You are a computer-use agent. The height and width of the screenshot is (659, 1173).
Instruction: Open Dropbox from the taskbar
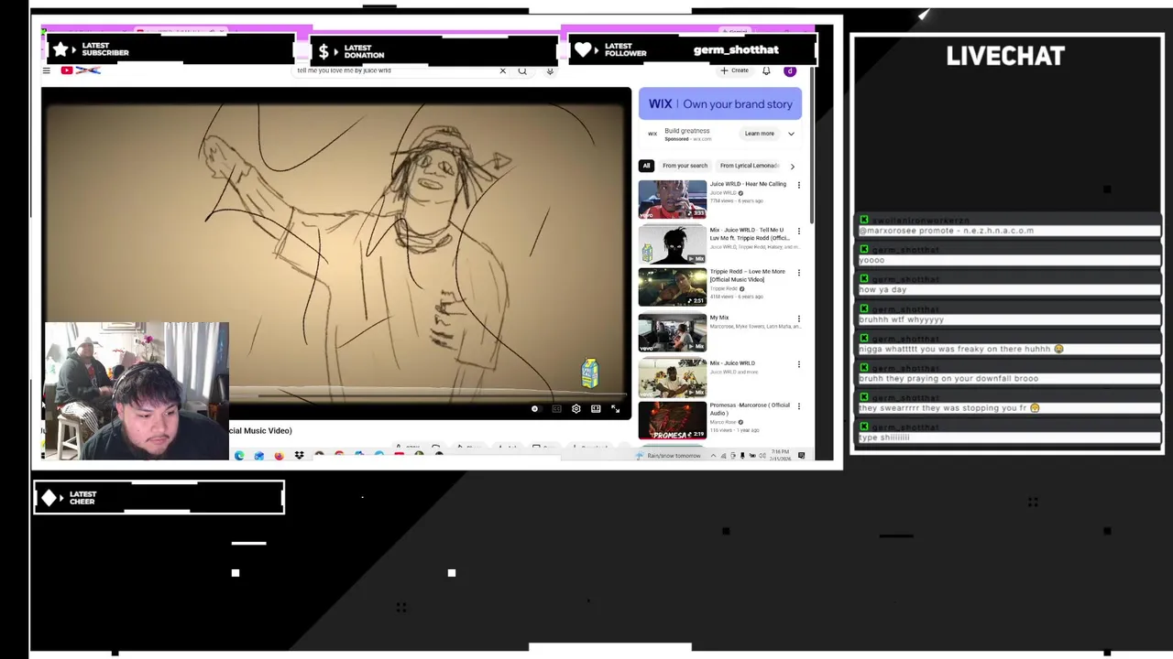pyautogui.click(x=299, y=455)
